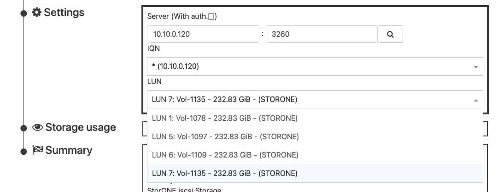Go to the Storage usage section
498x192 pixels.
point(81,127)
